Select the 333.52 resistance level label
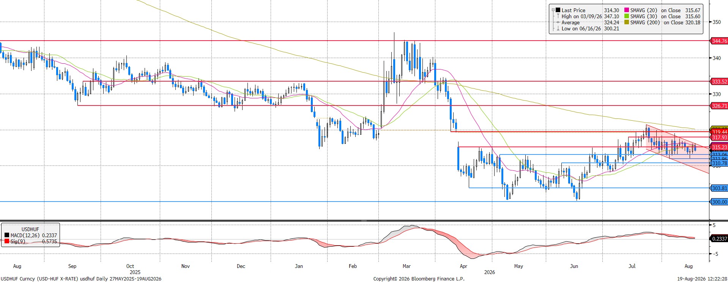Screen dimensions: 728x282 pos(719,82)
